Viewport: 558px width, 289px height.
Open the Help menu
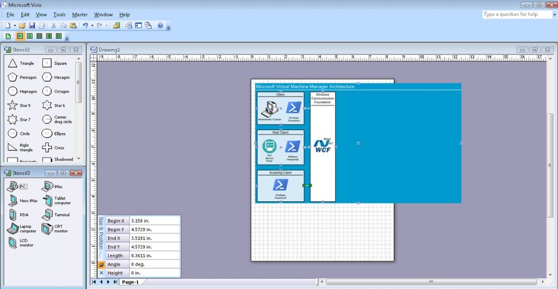tap(125, 15)
